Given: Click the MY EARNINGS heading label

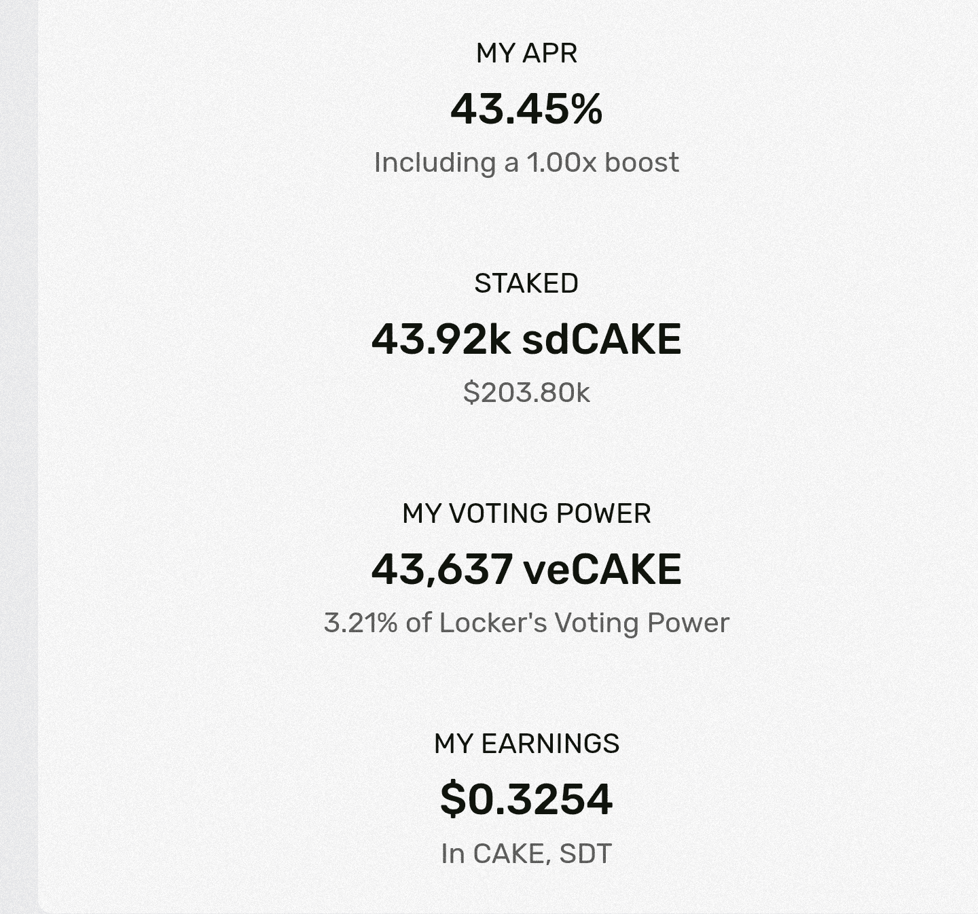Looking at the screenshot, I should pyautogui.click(x=526, y=744).
